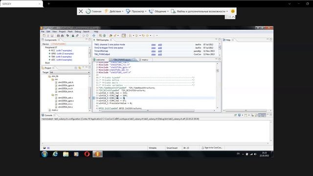Collapse the stm_lib folder in Project tree
Viewport: 313px width, 176px height.
click(x=49, y=76)
